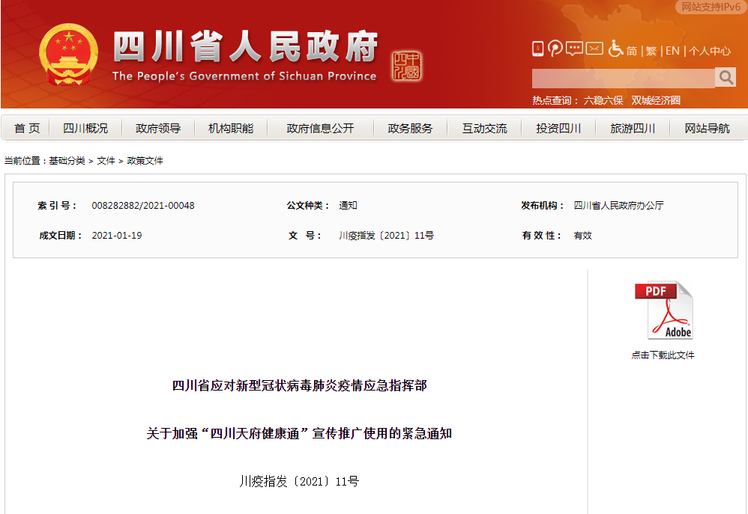Image resolution: width=748 pixels, height=514 pixels.
Task: Open the mobile version icon
Action: tap(537, 49)
